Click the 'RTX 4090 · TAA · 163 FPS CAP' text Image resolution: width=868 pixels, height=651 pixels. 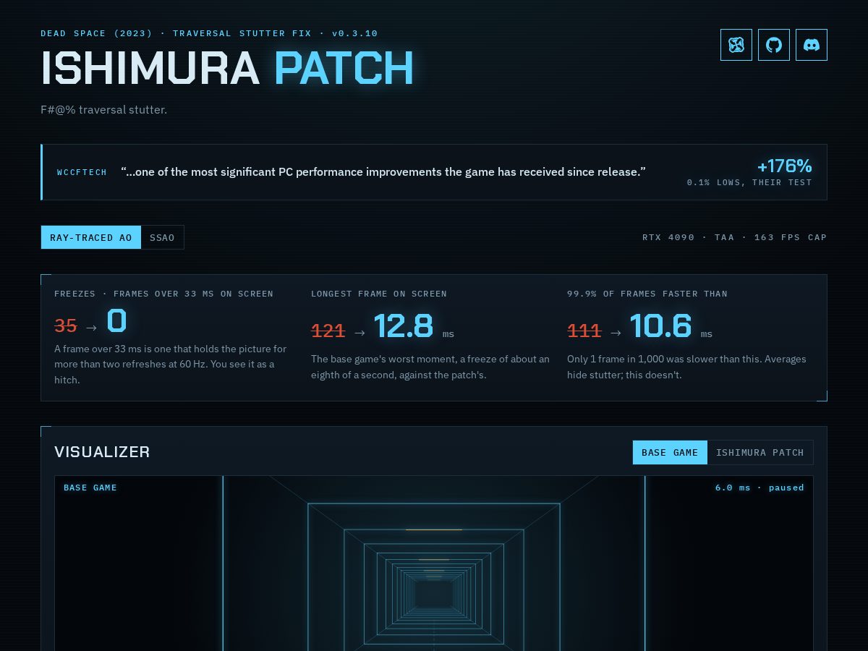[735, 237]
